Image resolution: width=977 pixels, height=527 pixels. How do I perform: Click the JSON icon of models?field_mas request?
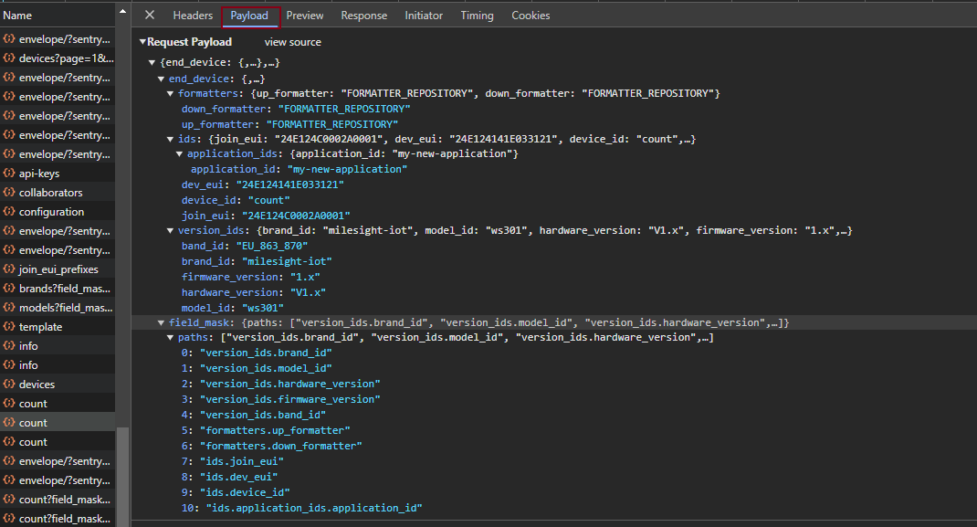[x=9, y=307]
